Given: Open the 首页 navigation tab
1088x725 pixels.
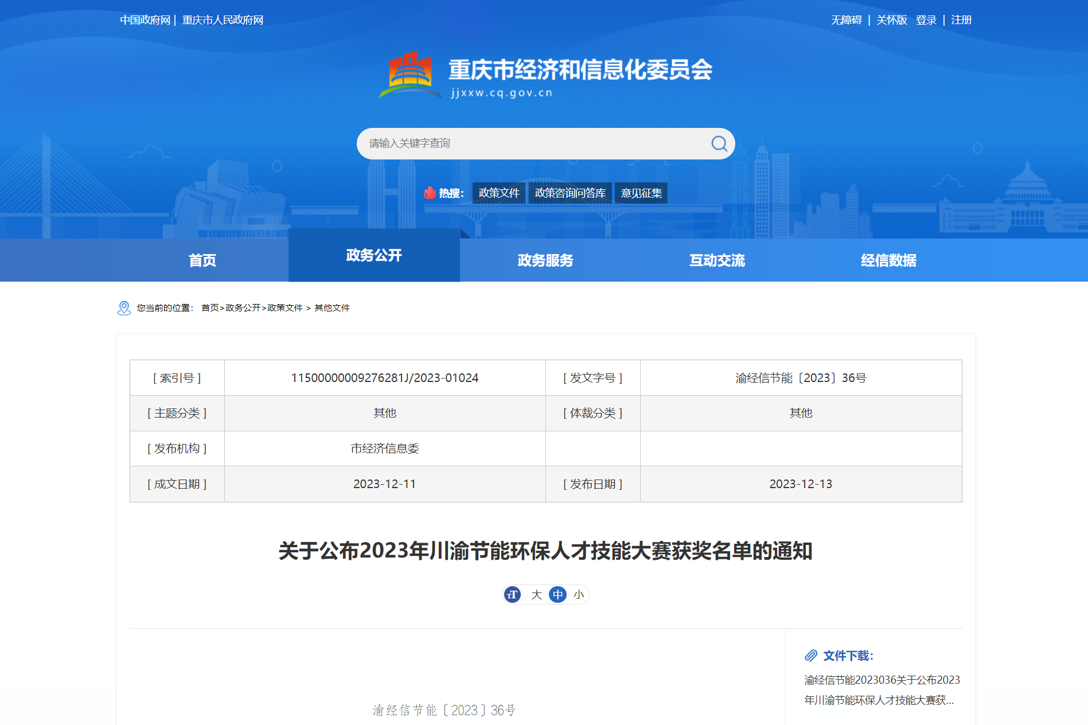Looking at the screenshot, I should (202, 260).
